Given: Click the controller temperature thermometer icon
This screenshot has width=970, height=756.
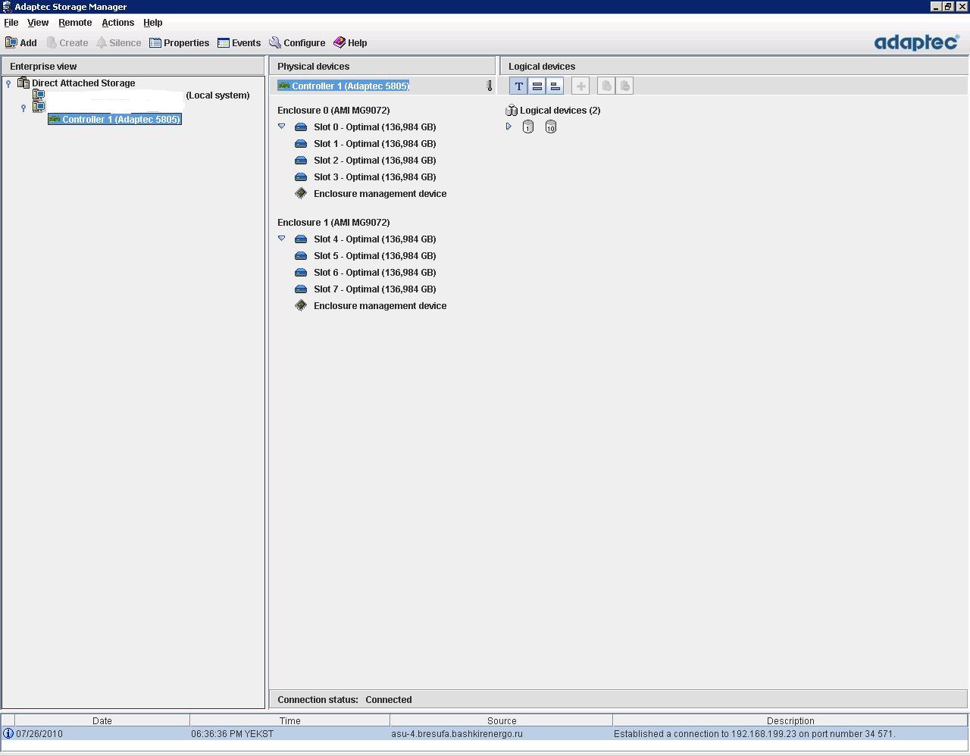Looking at the screenshot, I should pyautogui.click(x=490, y=86).
